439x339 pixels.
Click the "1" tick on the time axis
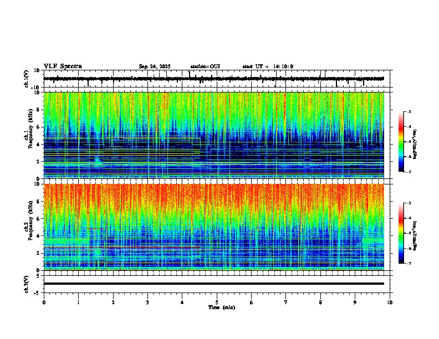click(78, 302)
